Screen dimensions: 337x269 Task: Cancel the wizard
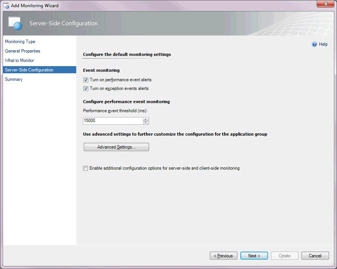[315, 256]
